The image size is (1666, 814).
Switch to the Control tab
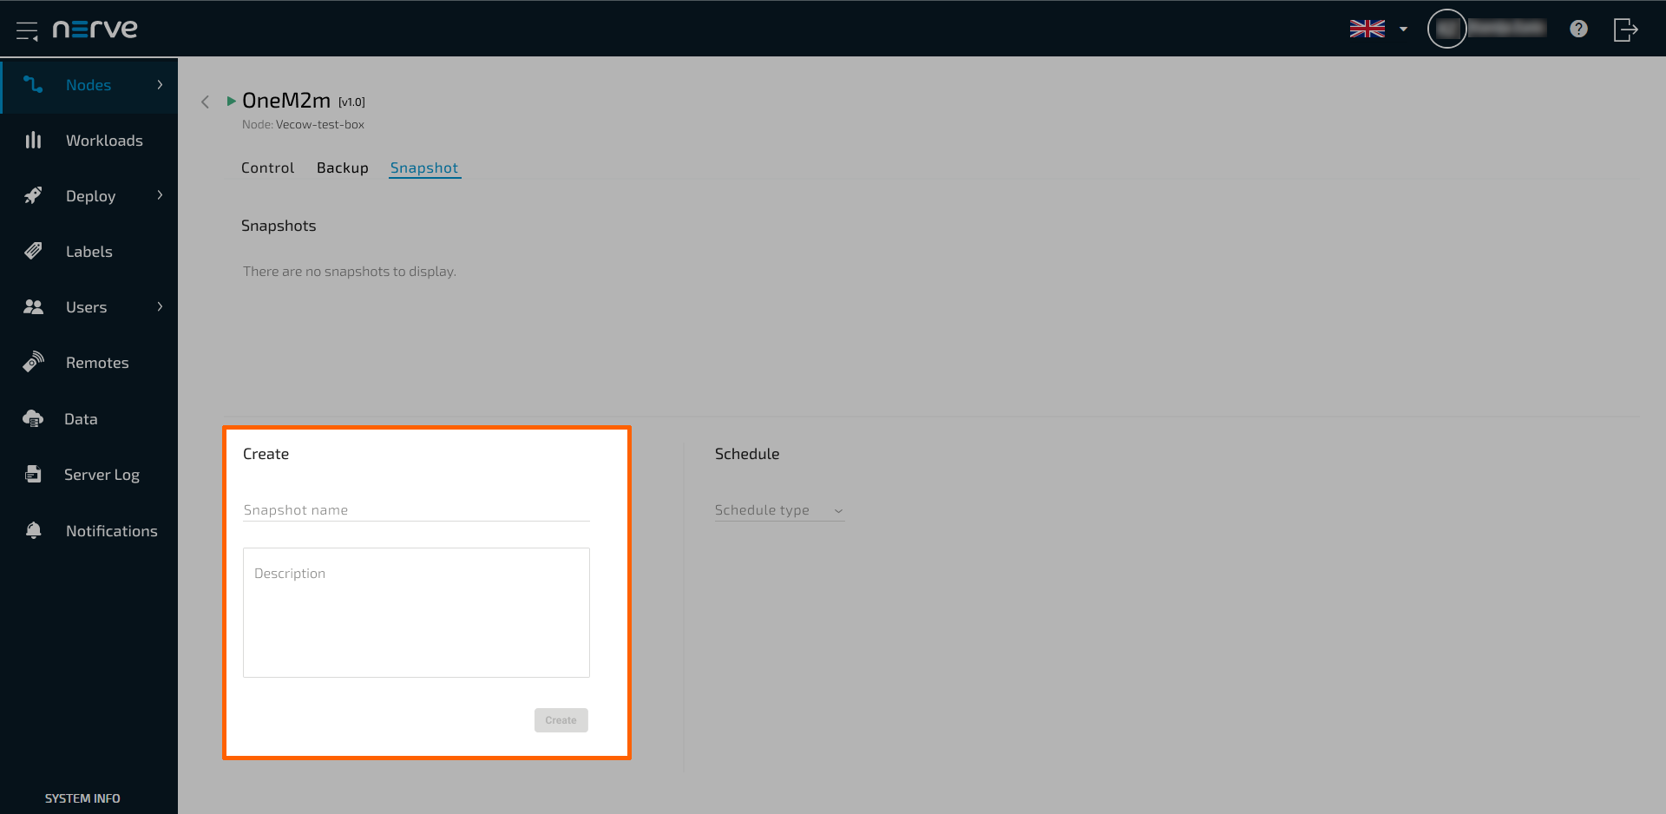click(267, 167)
